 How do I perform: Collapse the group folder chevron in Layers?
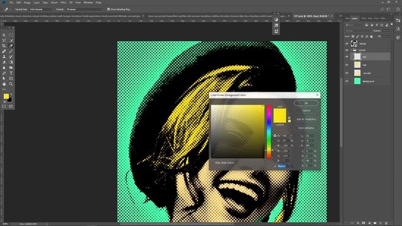pos(352,50)
